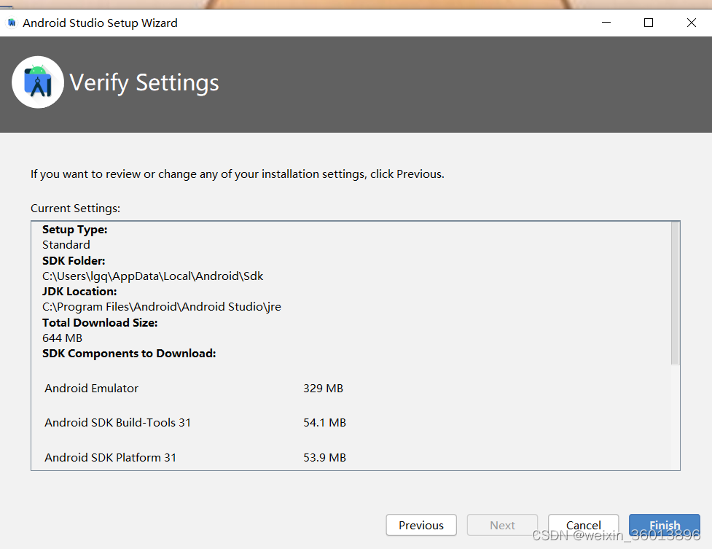The width and height of the screenshot is (712, 549).
Task: Click the Current Settings label
Action: (75, 208)
